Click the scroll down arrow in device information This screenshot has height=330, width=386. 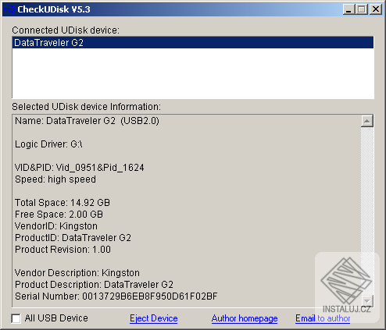point(367,301)
